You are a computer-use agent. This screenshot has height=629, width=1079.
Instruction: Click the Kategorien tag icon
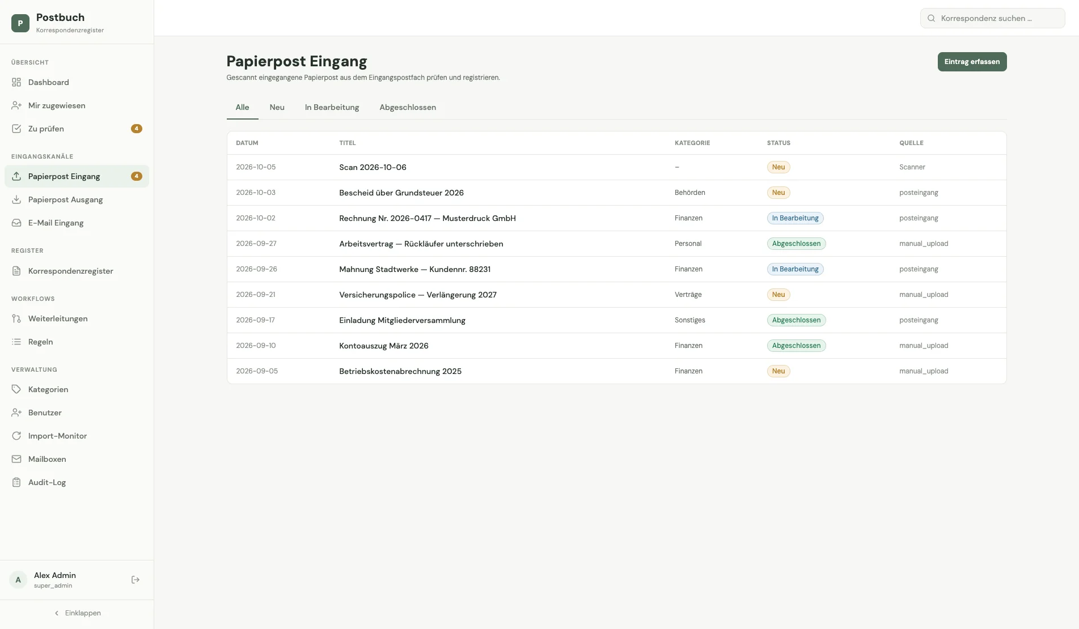pyautogui.click(x=16, y=389)
